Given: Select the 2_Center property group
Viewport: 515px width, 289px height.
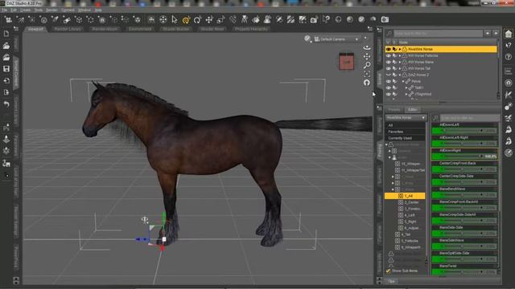Looking at the screenshot, I should point(411,202).
